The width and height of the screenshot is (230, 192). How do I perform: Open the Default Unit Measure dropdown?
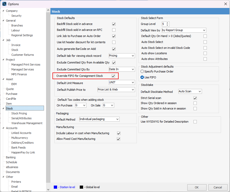tap(122, 82)
